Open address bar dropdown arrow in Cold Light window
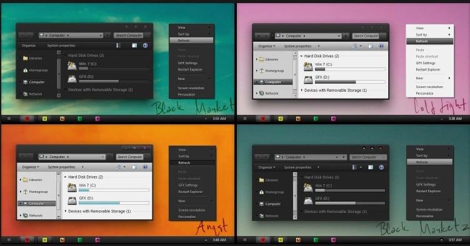 (339, 36)
